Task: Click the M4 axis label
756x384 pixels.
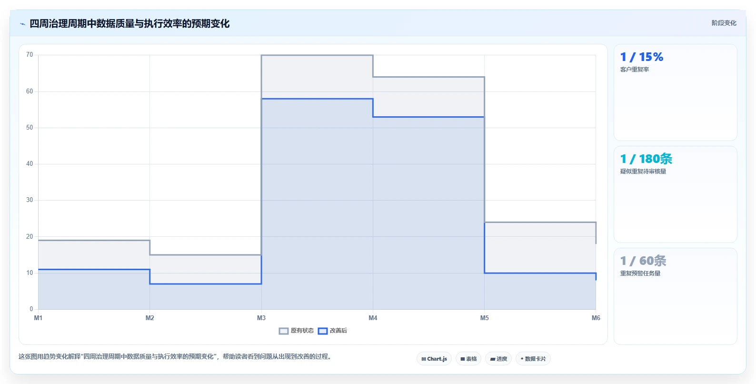Action: coord(373,318)
